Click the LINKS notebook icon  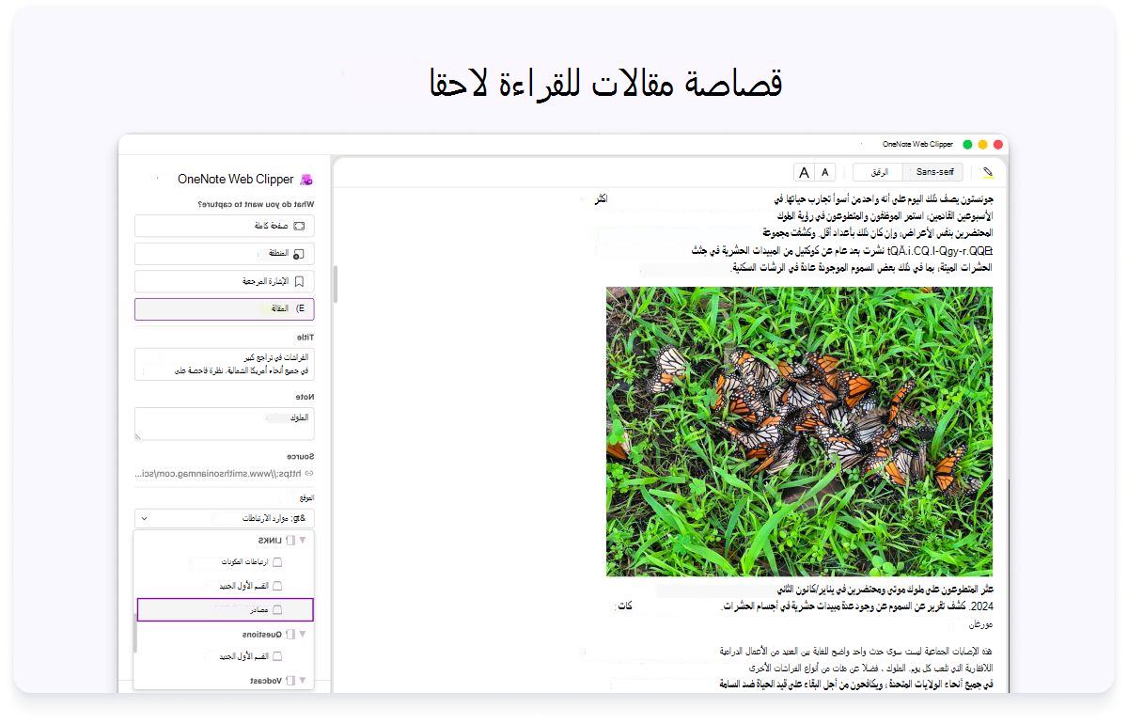(x=290, y=541)
